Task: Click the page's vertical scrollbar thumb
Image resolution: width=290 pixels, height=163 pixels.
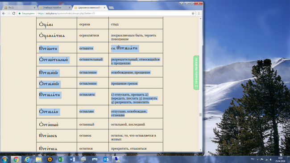Action: coord(200,115)
